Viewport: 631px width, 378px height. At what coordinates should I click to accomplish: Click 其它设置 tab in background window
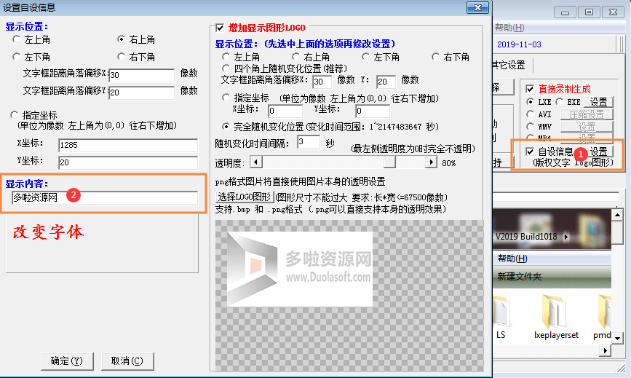509,66
